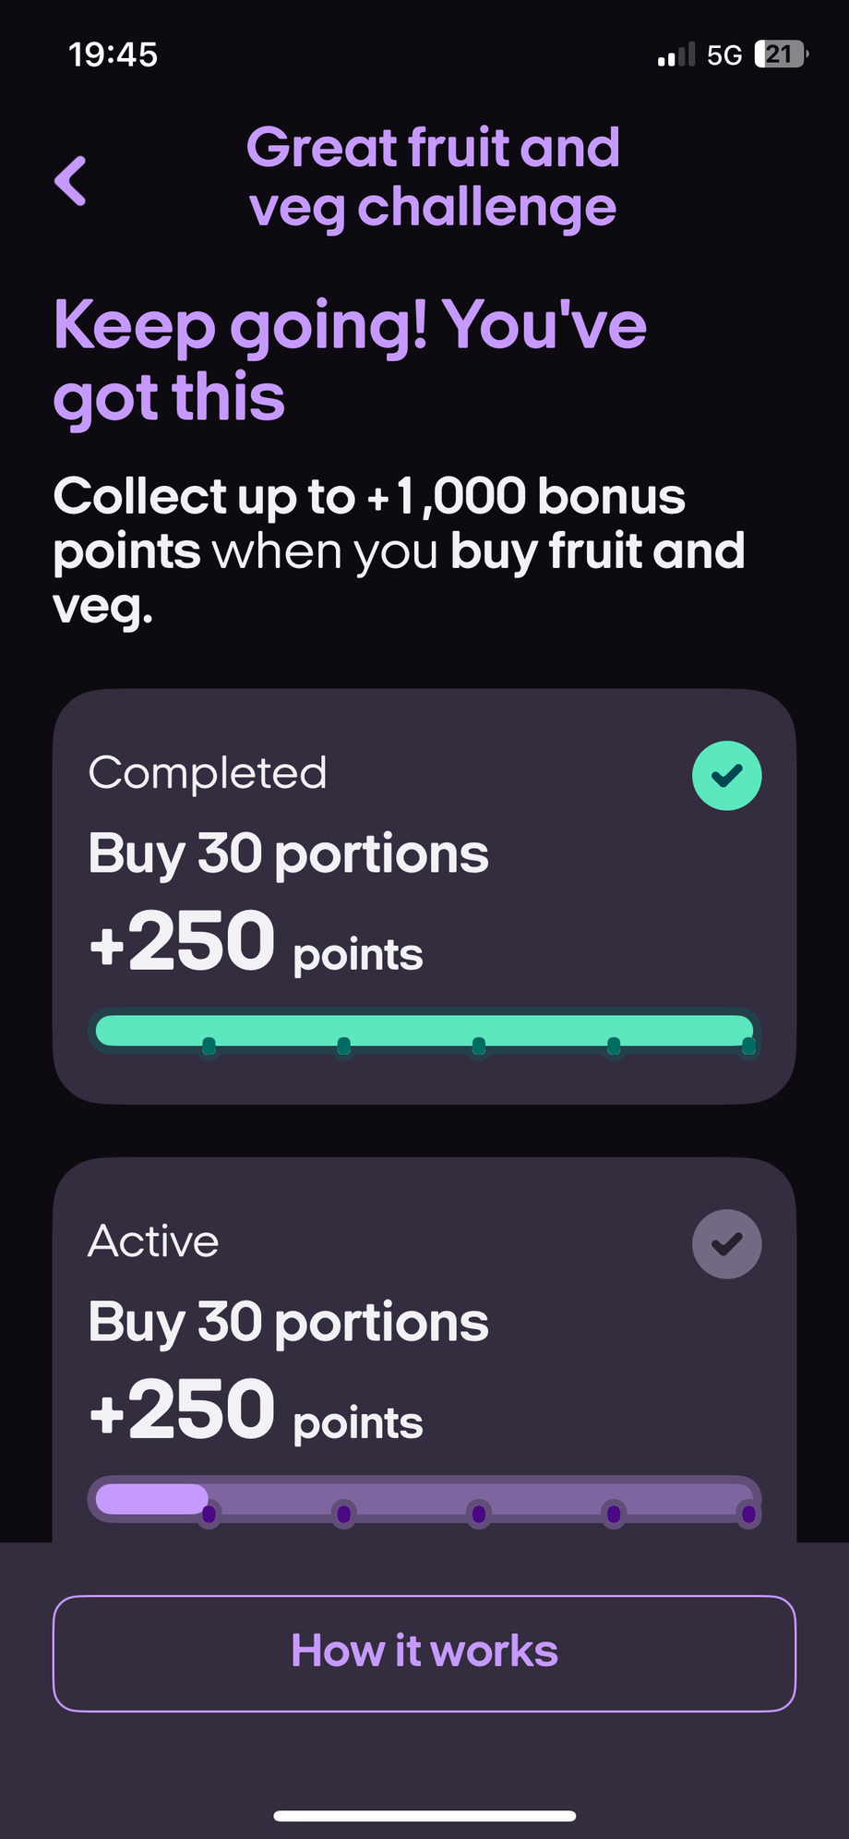Tap the Keep going! You've got this heading
This screenshot has height=1839, width=849.
pos(350,360)
